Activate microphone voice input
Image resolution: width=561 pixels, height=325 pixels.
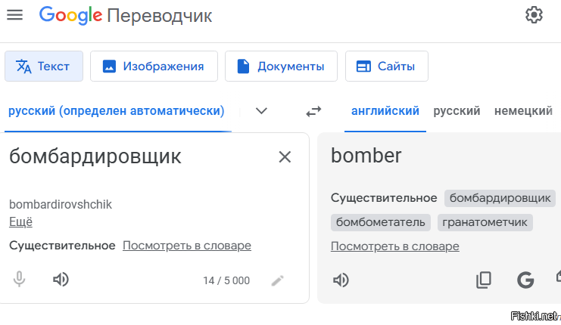[20, 280]
